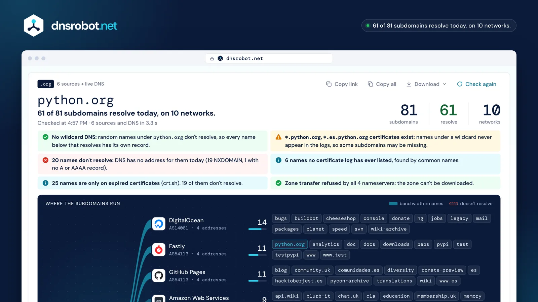Select the highlighted python.org subdomain tag
538x302 pixels.
point(290,244)
